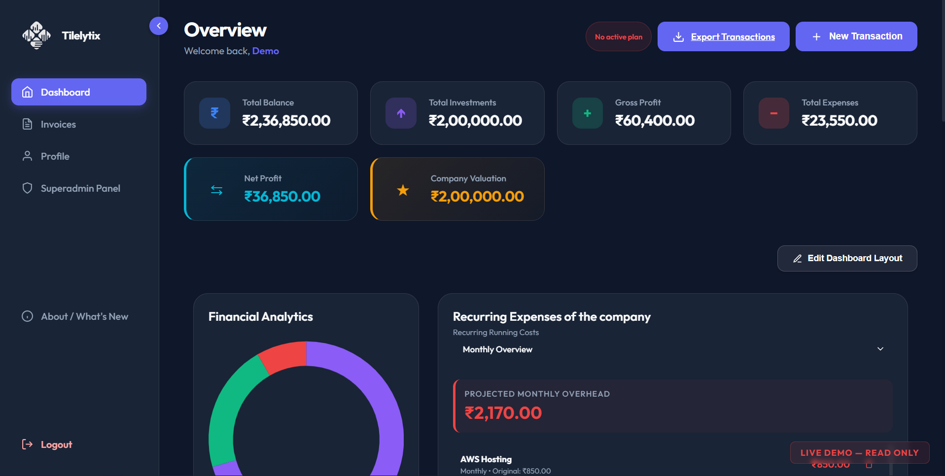The height and width of the screenshot is (476, 945).
Task: Open About / What's New
Action: [79, 316]
